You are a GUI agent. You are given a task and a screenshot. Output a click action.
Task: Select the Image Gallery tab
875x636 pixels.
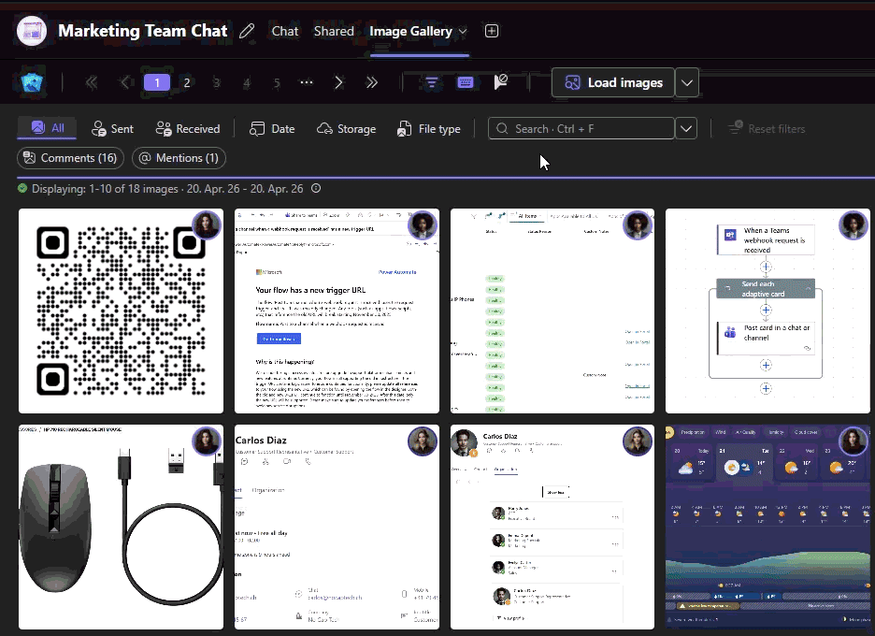410,31
